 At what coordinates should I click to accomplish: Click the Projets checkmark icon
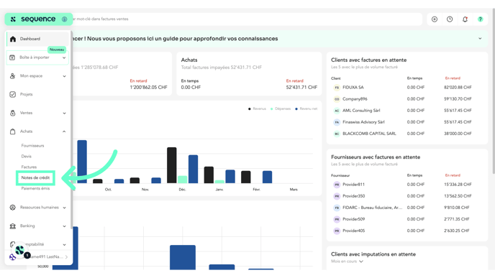pyautogui.click(x=13, y=94)
